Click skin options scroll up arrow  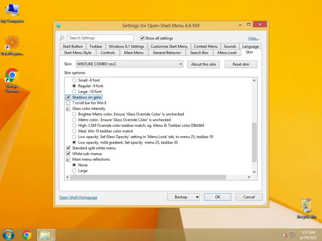pyautogui.click(x=254, y=80)
